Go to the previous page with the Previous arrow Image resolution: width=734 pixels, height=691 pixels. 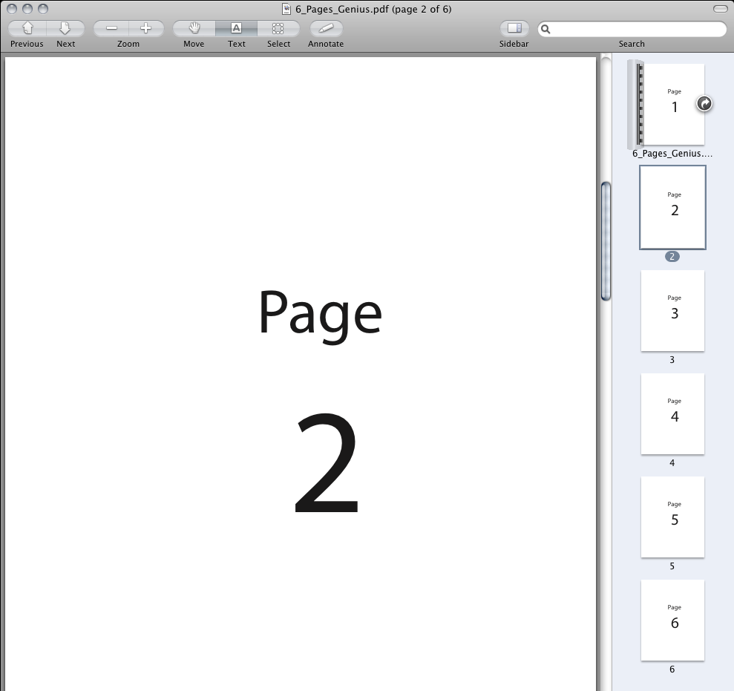click(27, 28)
